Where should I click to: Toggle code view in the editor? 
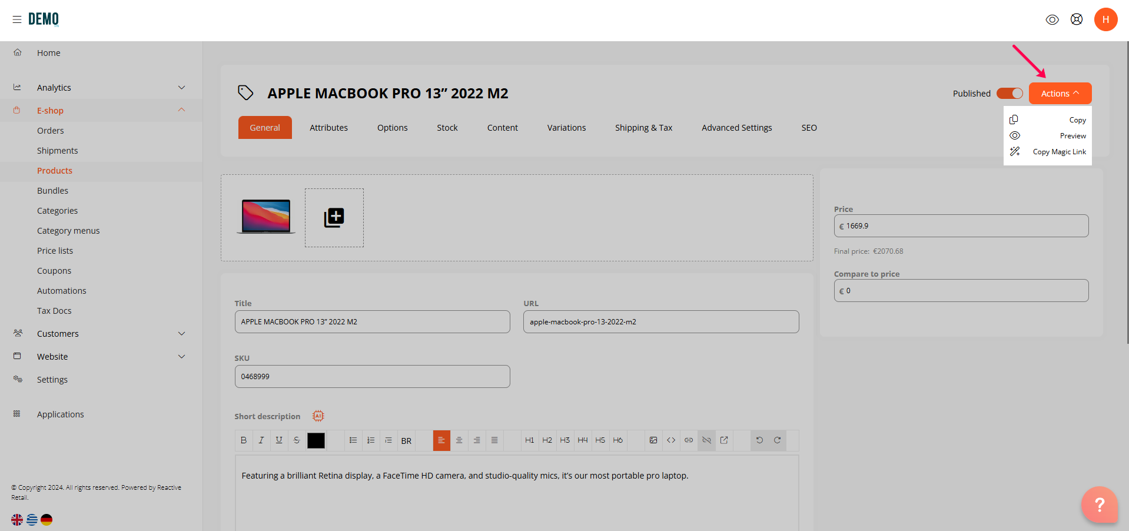(671, 440)
